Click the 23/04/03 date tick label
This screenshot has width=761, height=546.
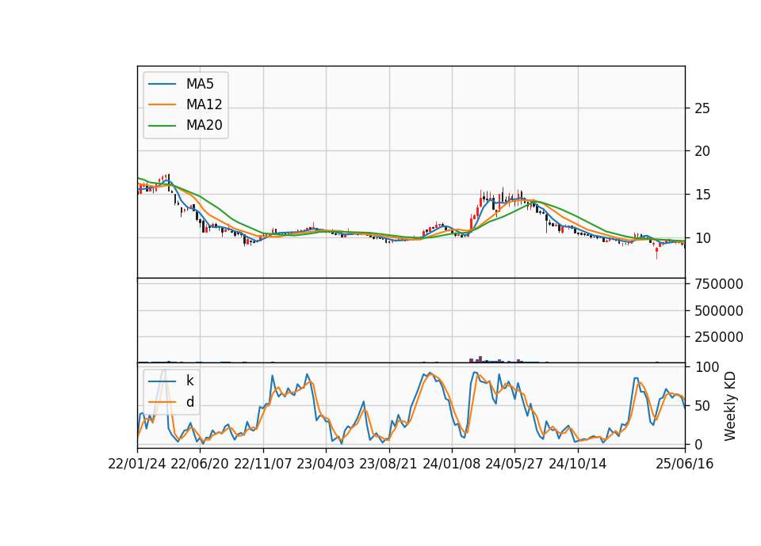(x=326, y=464)
